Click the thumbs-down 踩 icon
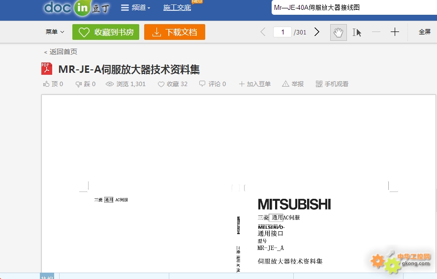Image resolution: width=437 pixels, height=279 pixels. 79,84
